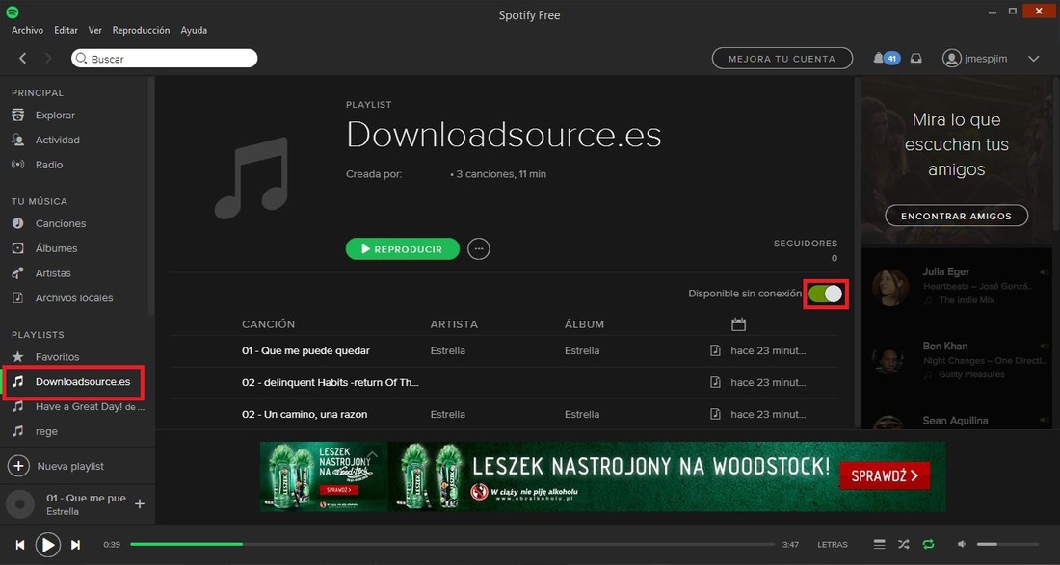Adjust the volume slider
The width and height of the screenshot is (1060, 565).
pos(1007,544)
